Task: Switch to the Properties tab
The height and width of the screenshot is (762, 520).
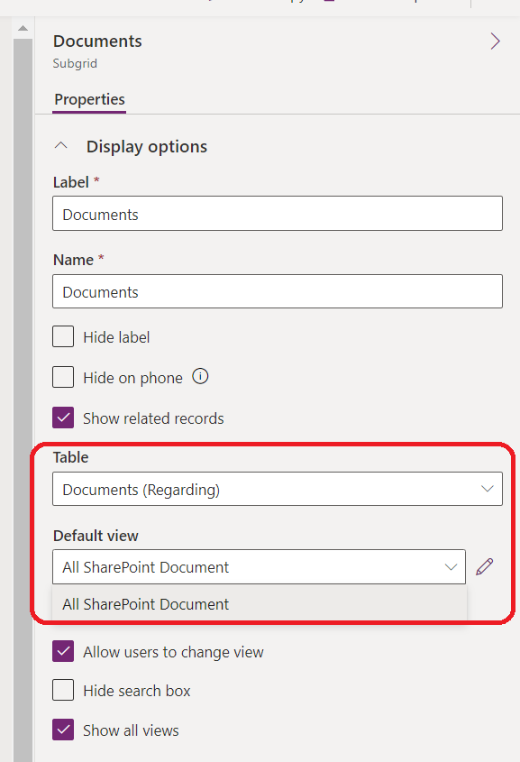Action: [88, 99]
